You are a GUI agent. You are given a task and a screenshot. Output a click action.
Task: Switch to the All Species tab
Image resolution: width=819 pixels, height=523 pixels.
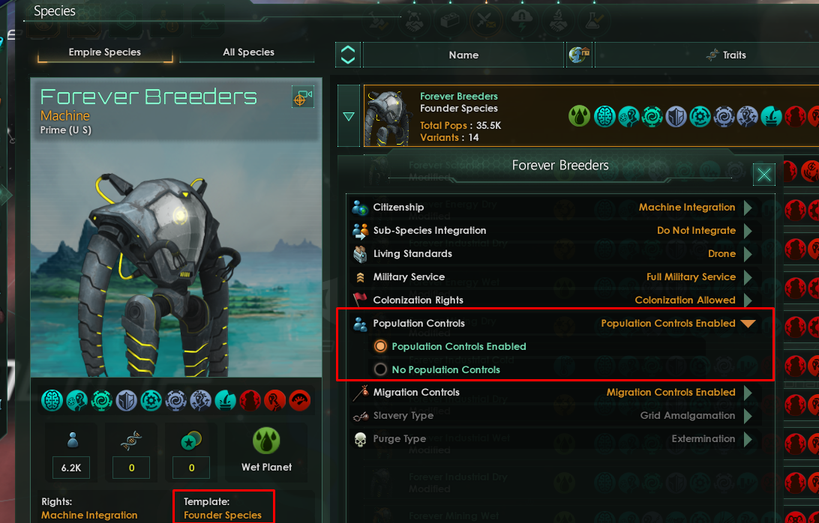coord(248,52)
